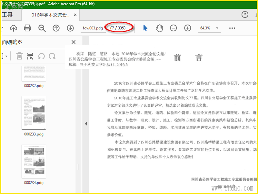The image size is (258, 194).
Task: Zoom in with the plus button
Action: click(x=188, y=28)
